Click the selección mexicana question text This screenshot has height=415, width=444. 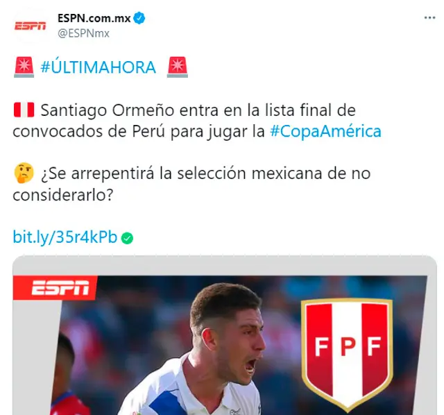191,184
